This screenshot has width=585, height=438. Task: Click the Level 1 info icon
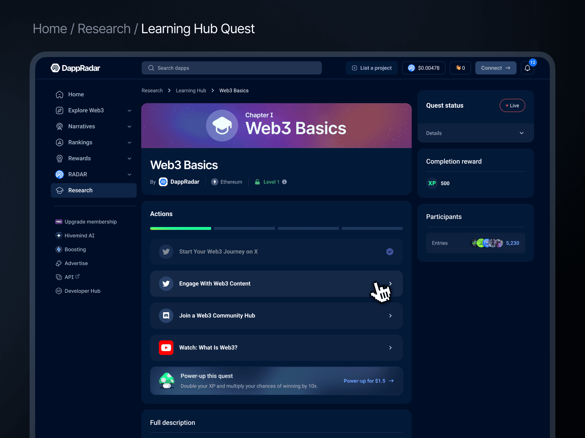coord(284,182)
